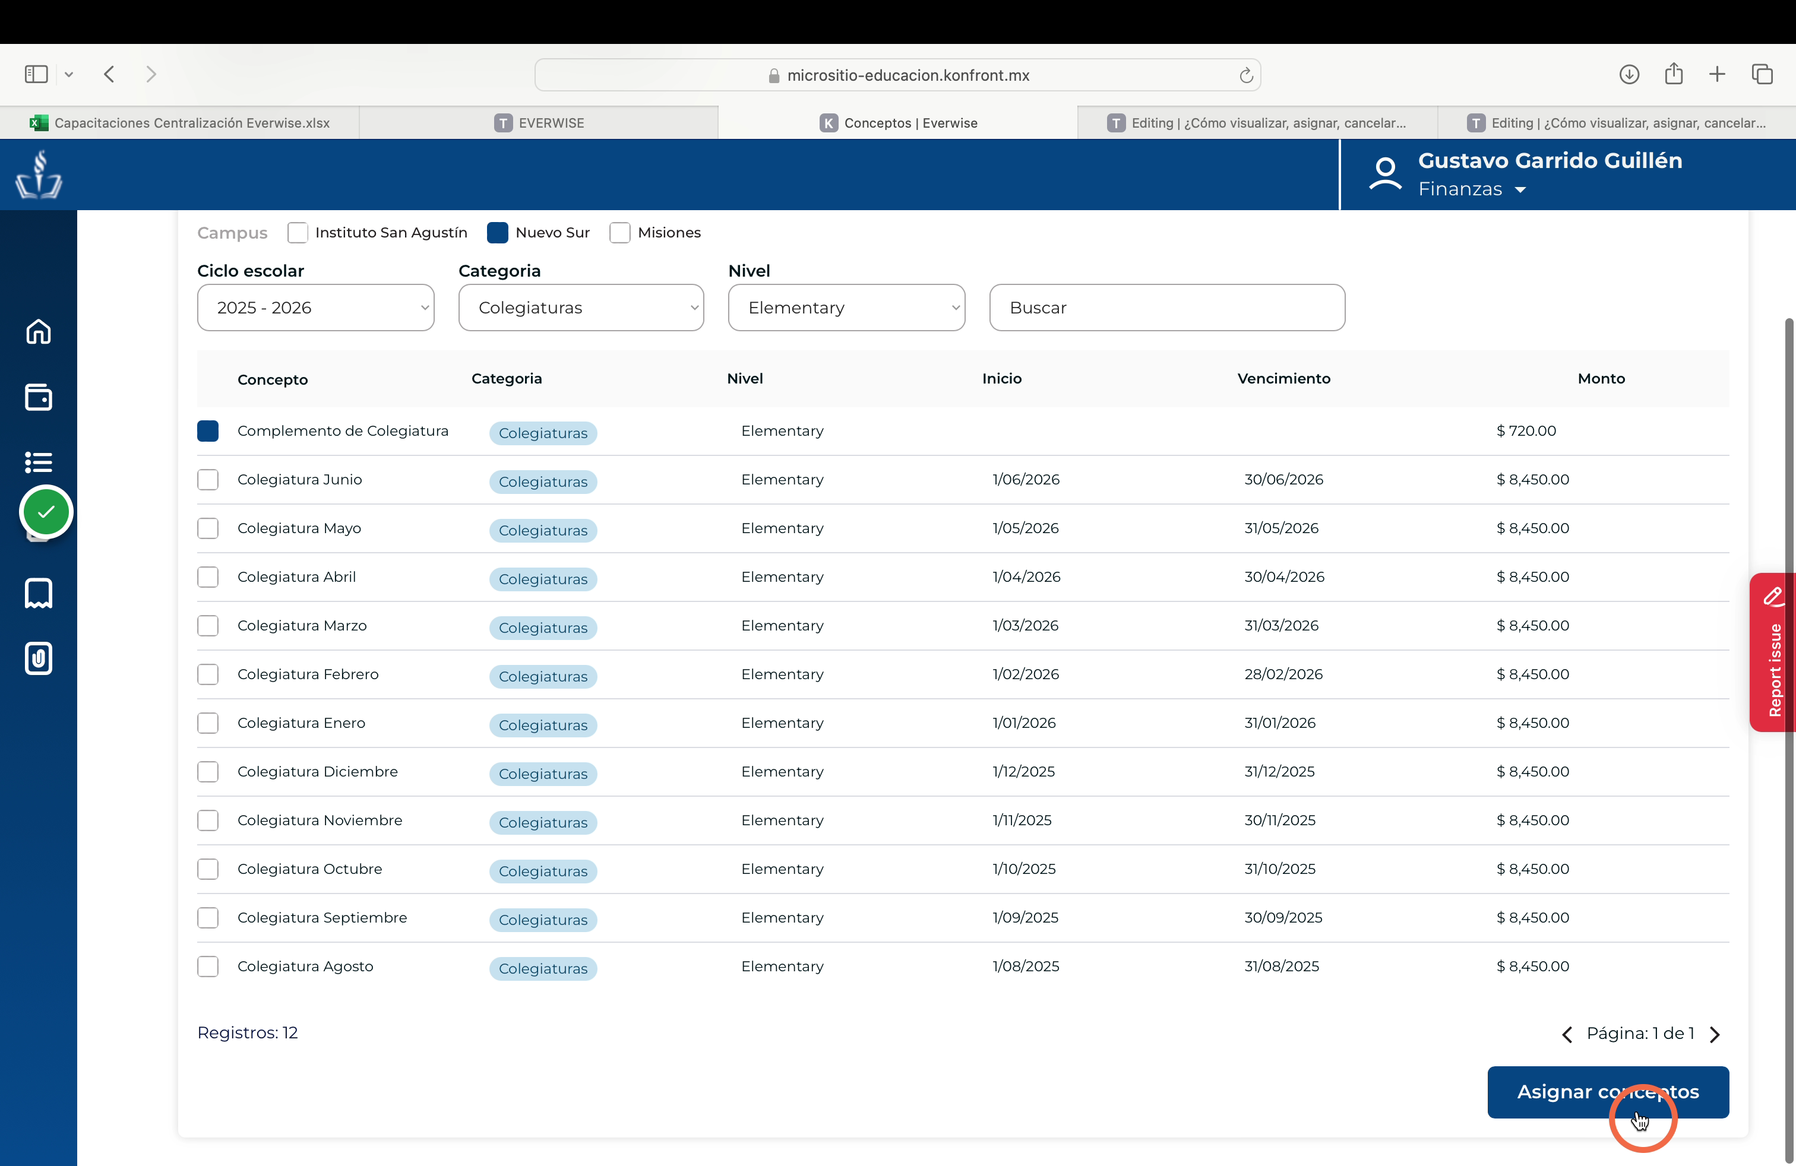This screenshot has width=1796, height=1166.
Task: Click the Safari share icon
Action: (x=1674, y=73)
